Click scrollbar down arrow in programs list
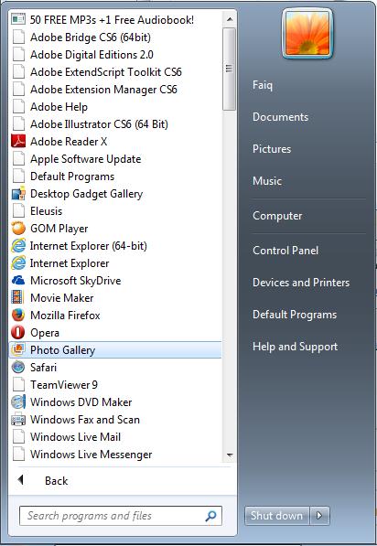377x546 pixels. (x=230, y=455)
